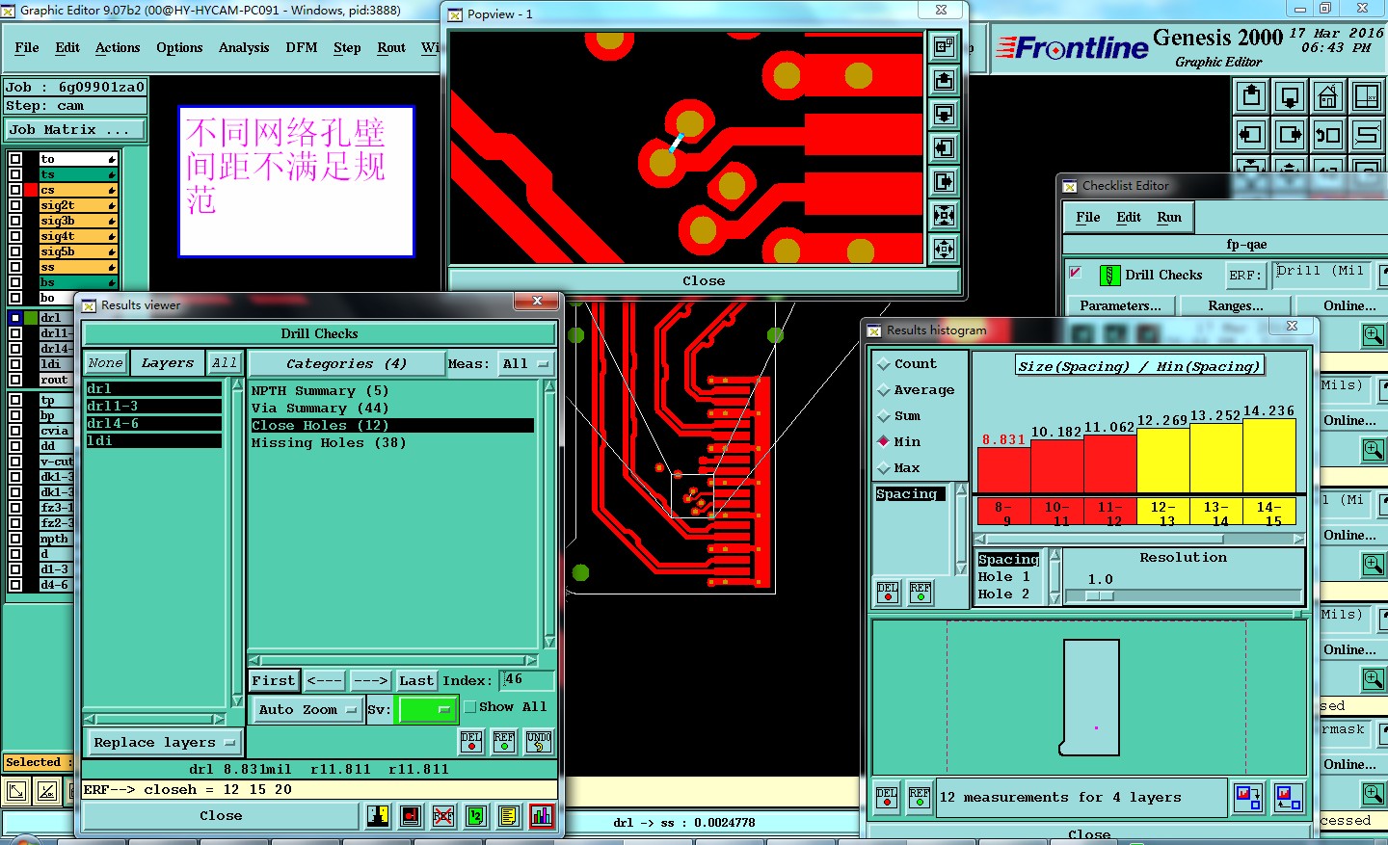This screenshot has height=845, width=1388.
Task: Click the home view icon in Graphic Editor
Action: pos(1328,96)
